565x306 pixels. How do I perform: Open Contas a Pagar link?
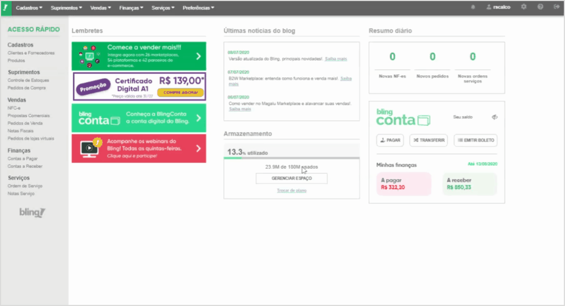tap(22, 159)
